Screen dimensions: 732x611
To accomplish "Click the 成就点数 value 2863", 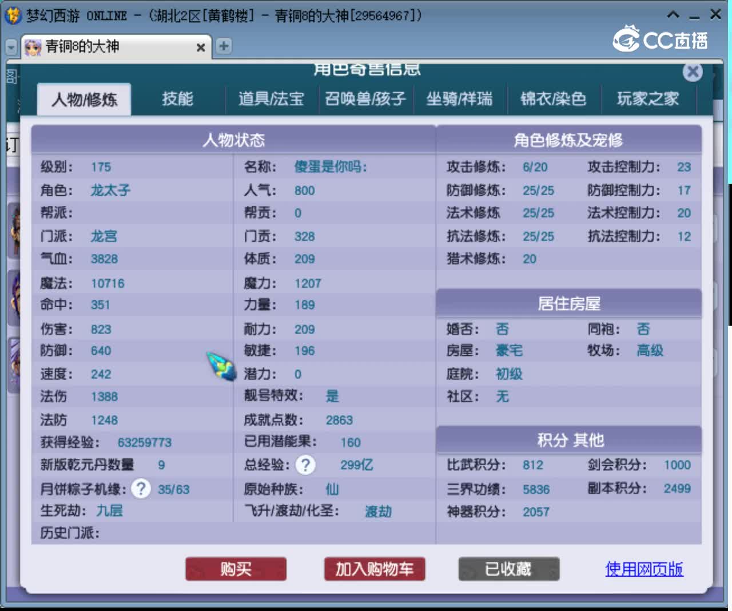I will click(x=339, y=420).
